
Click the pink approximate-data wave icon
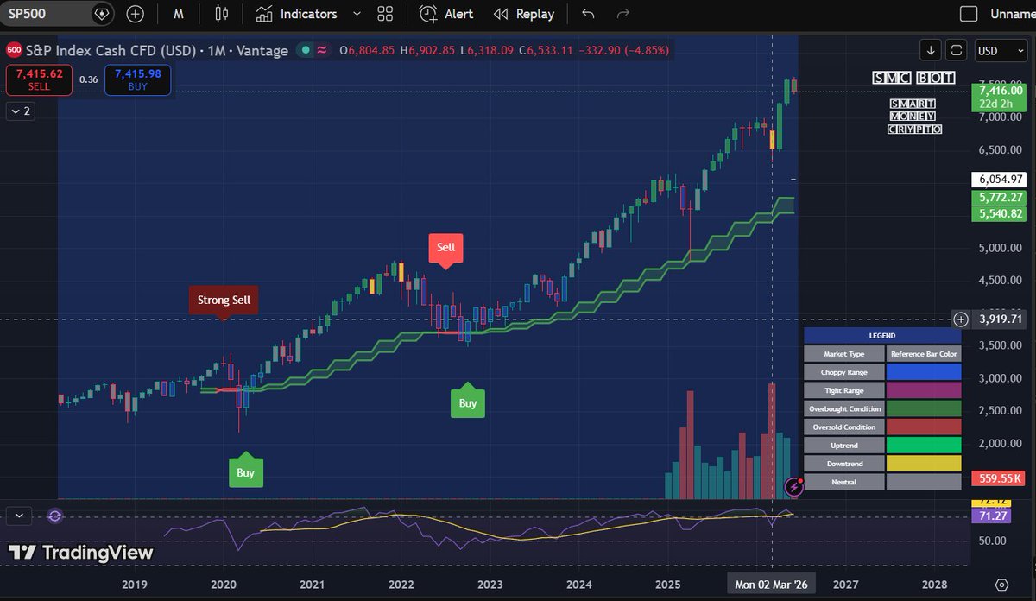click(322, 50)
